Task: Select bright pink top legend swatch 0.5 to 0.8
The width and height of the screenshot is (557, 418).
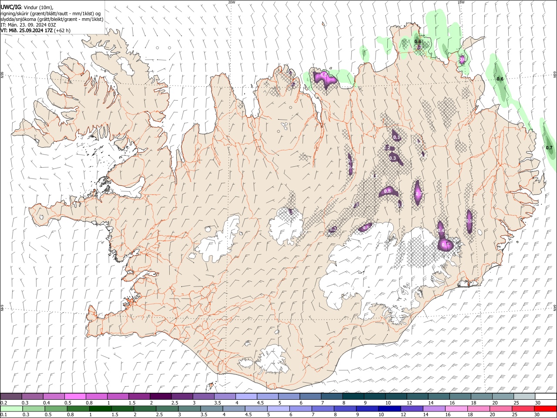Action: [x=75, y=396]
